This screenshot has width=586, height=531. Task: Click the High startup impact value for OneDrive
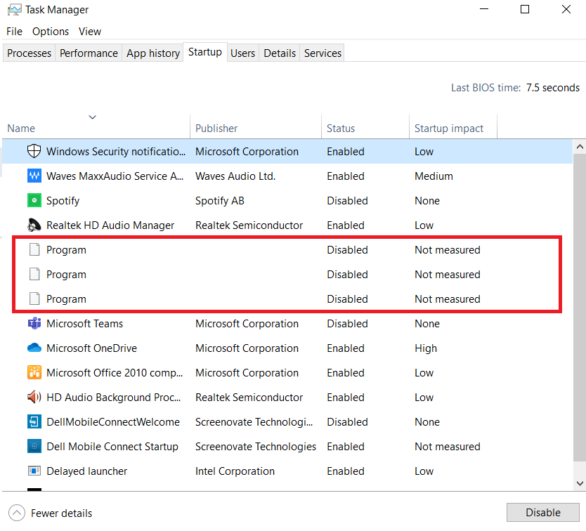426,348
